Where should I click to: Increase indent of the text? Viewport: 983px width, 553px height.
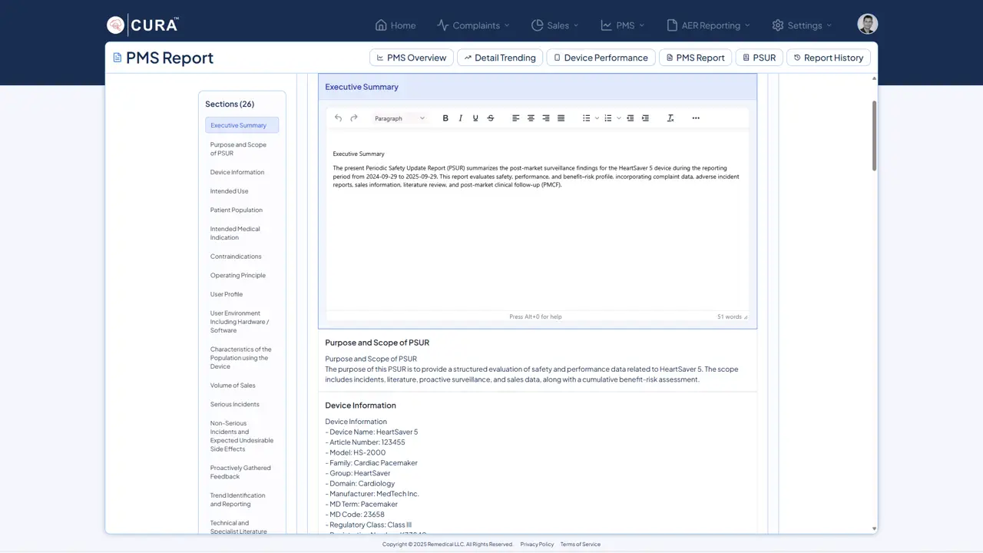pyautogui.click(x=645, y=118)
